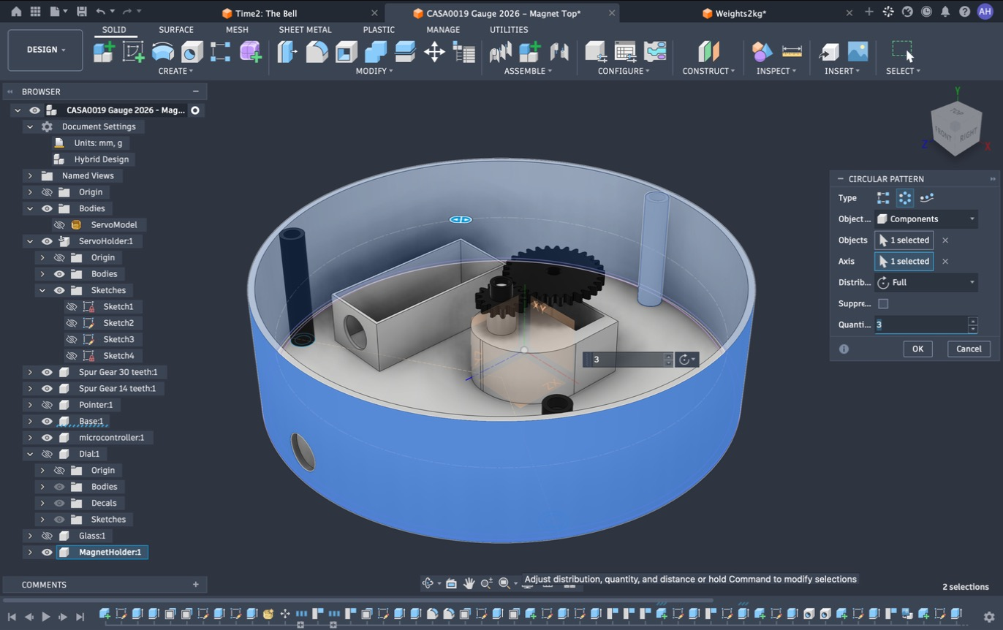
Task: Switch to Pattern on Path type
Action: (927, 198)
